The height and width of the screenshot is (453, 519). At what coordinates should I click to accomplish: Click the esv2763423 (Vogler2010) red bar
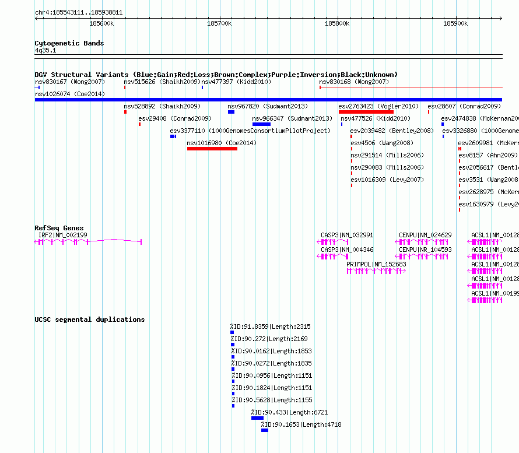(x=366, y=112)
